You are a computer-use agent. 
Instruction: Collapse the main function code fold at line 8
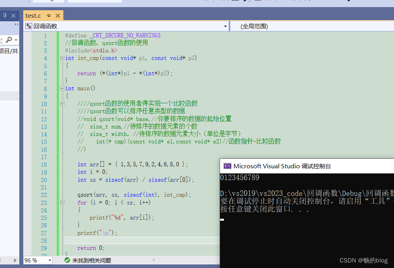62,88
